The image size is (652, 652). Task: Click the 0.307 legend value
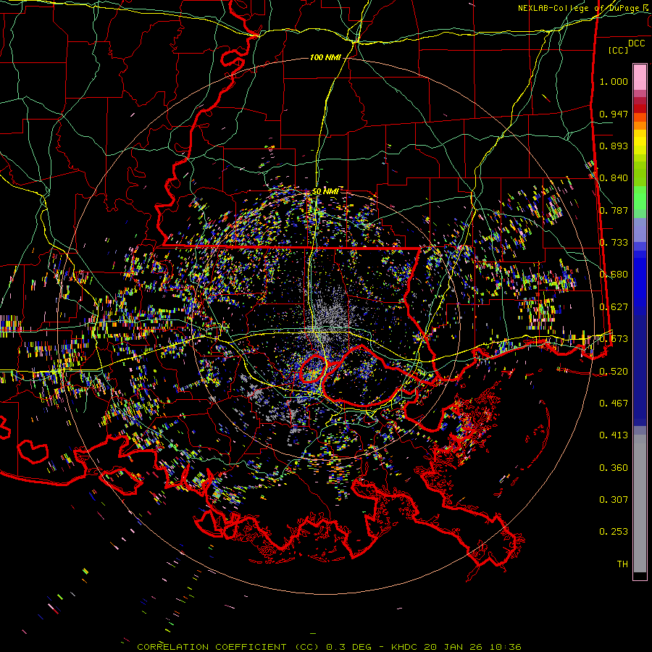614,500
